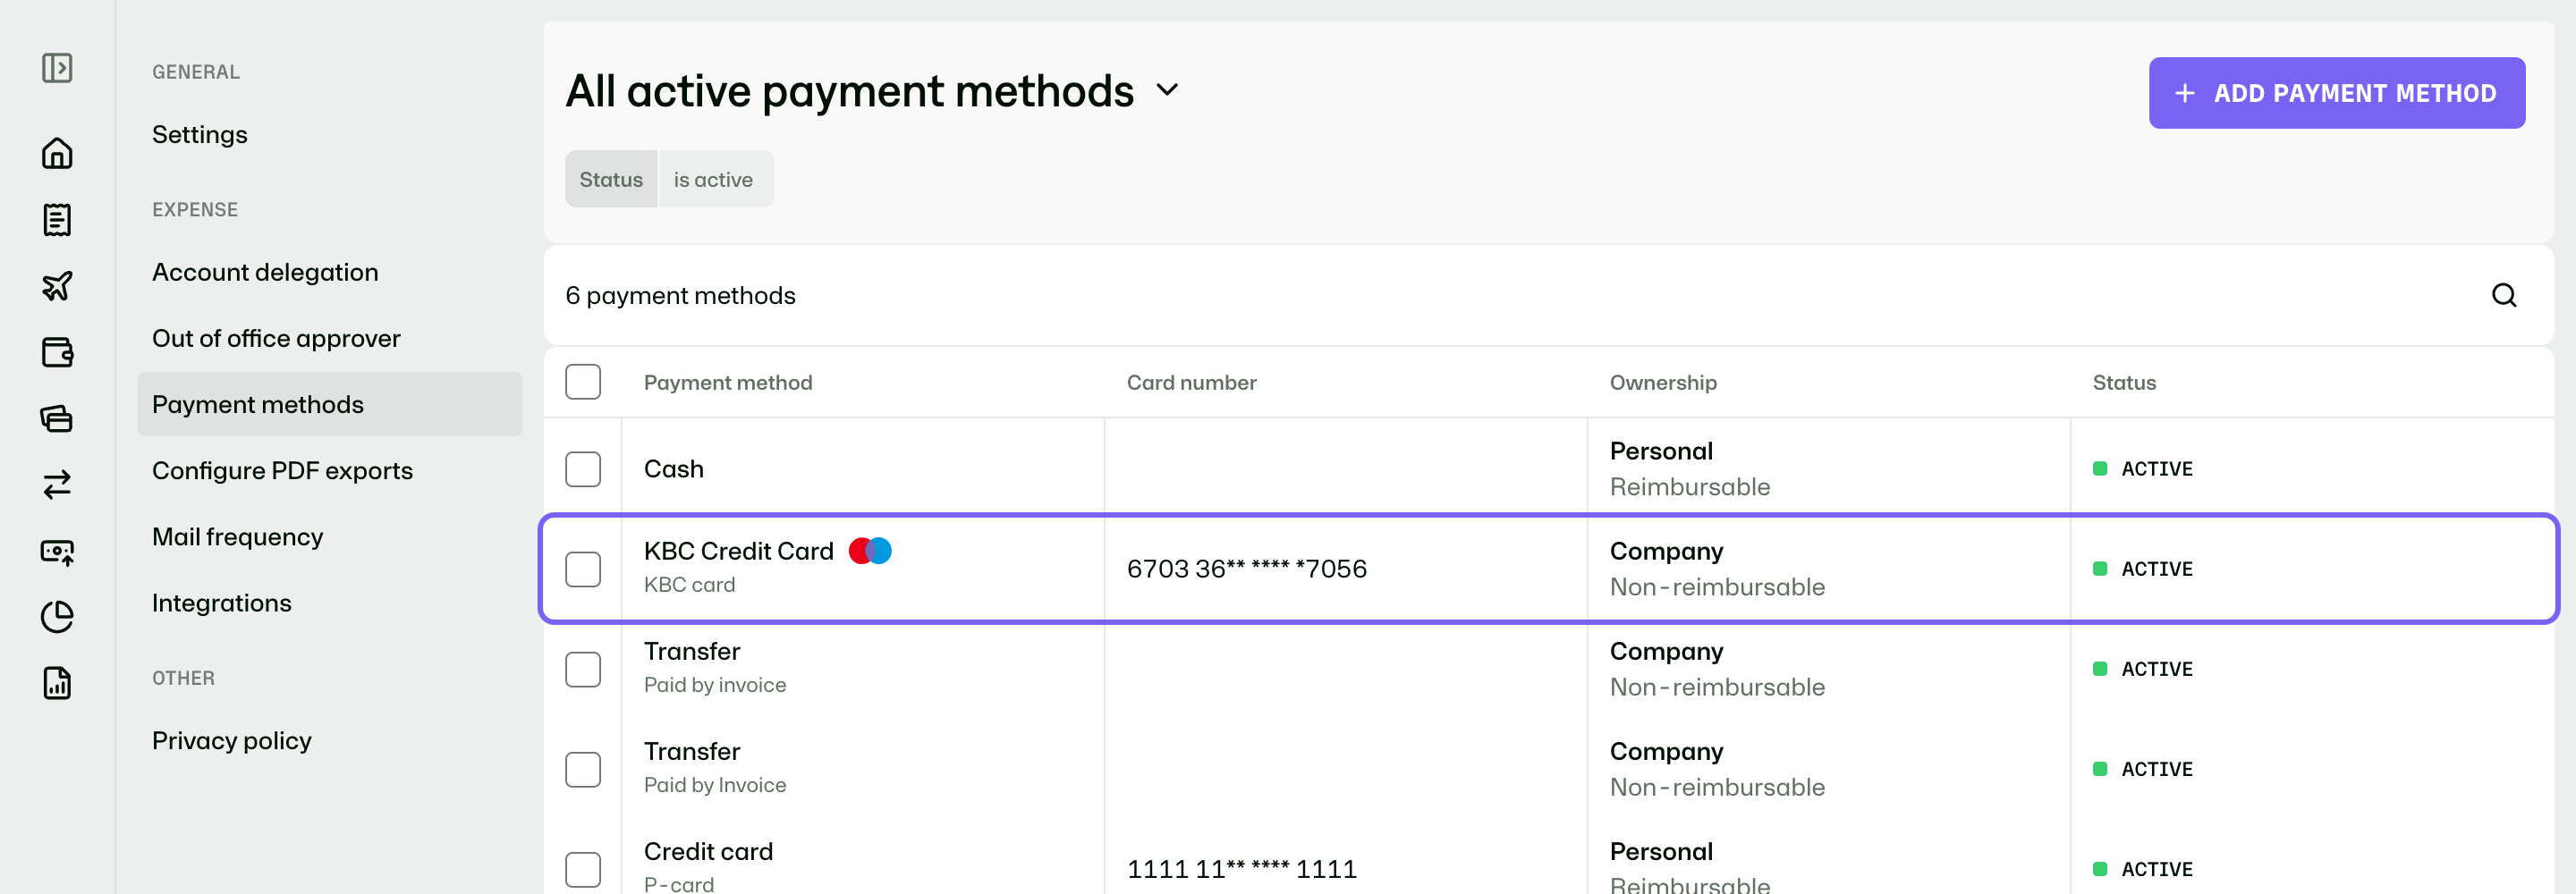Open the cash reimbursement icon in sidebar

57,551
